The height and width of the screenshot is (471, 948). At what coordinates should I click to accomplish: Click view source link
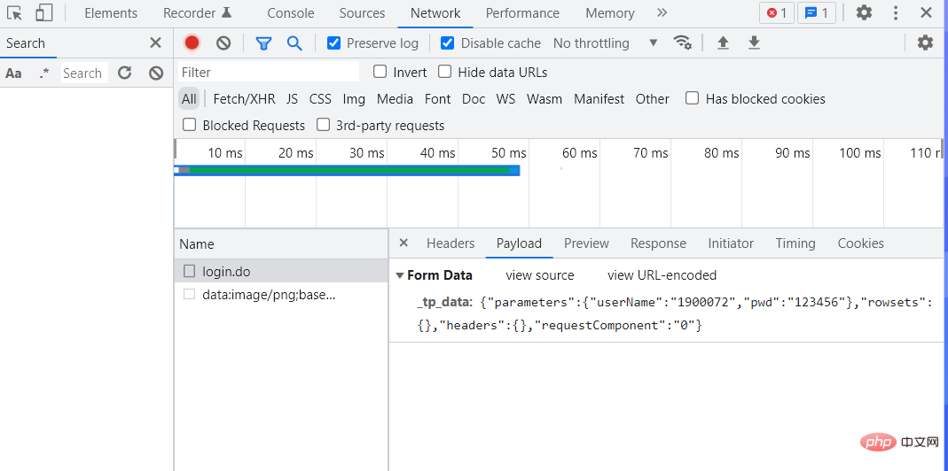(x=540, y=275)
